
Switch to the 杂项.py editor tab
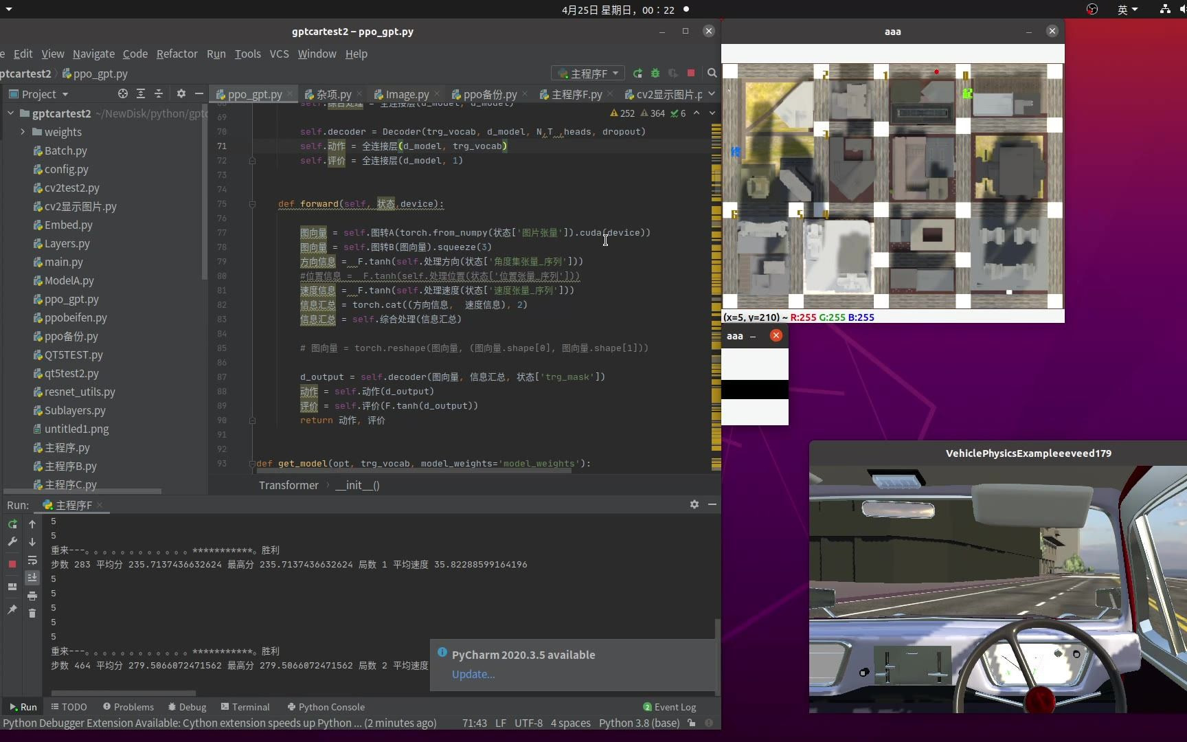coord(333,94)
